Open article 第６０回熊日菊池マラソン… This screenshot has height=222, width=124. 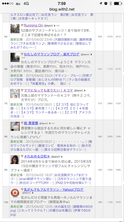pyautogui.click(x=65, y=150)
